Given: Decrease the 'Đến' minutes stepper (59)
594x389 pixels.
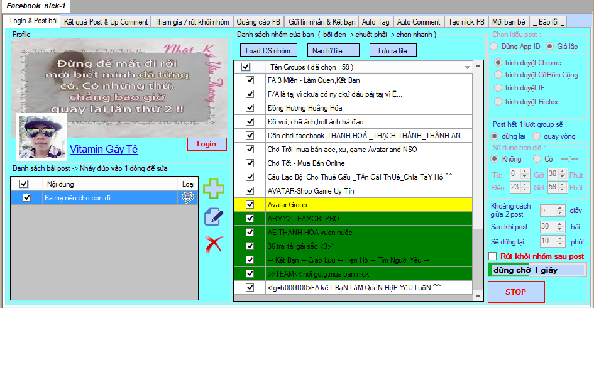Looking at the screenshot, I should (563, 189).
